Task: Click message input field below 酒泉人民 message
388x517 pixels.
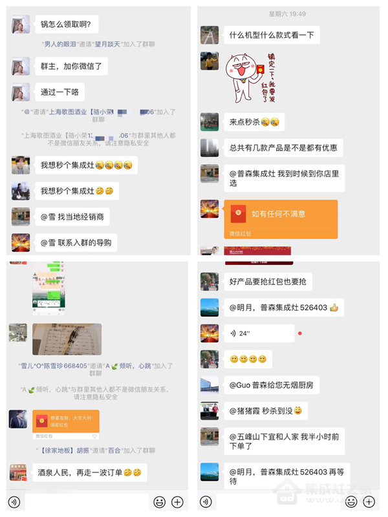Action: [87, 502]
